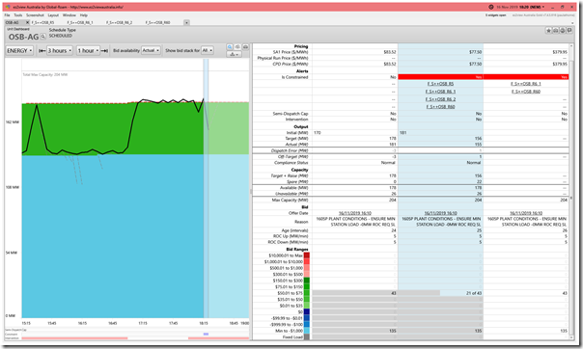Close the OSB-AG tab with its X icon

pos(27,22)
